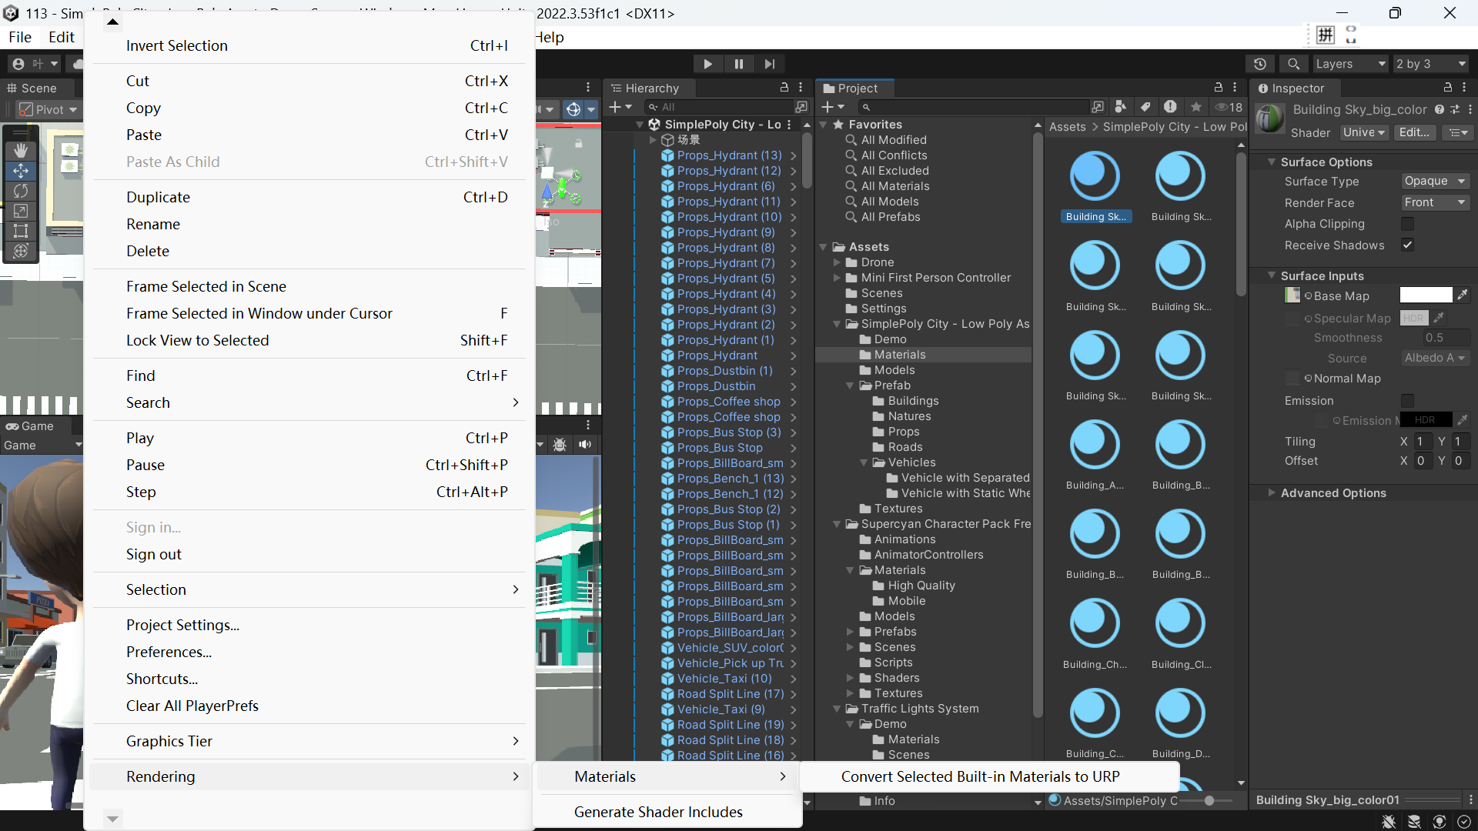1478x831 pixels.
Task: Click the Edit button next to Shader
Action: pos(1414,132)
